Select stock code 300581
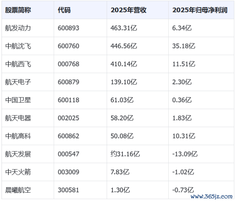Image resolution: width=235 pixels, height=202 pixels. [68, 190]
